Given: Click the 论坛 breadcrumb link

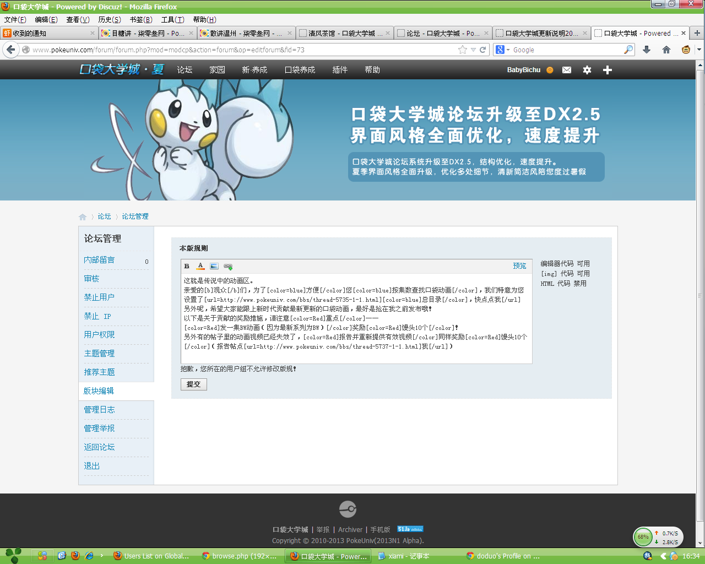Looking at the screenshot, I should [x=104, y=216].
